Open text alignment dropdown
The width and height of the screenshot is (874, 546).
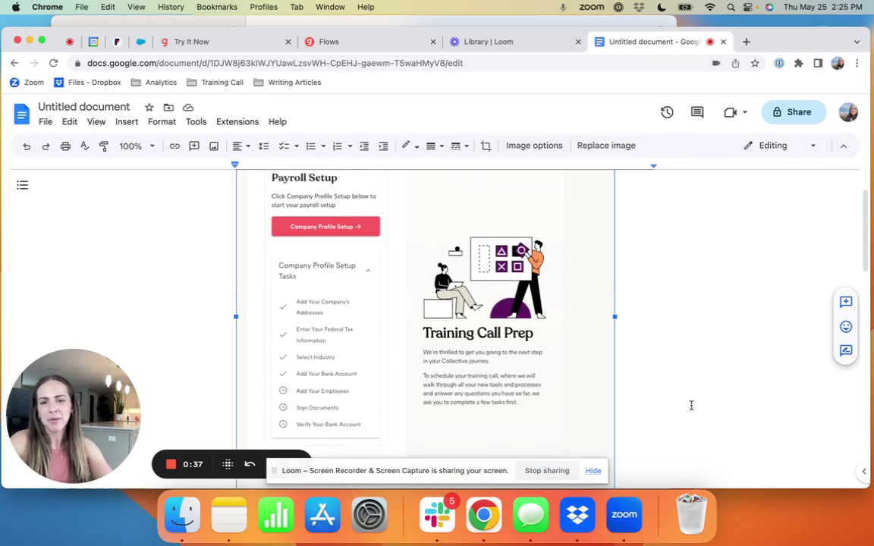pos(241,146)
